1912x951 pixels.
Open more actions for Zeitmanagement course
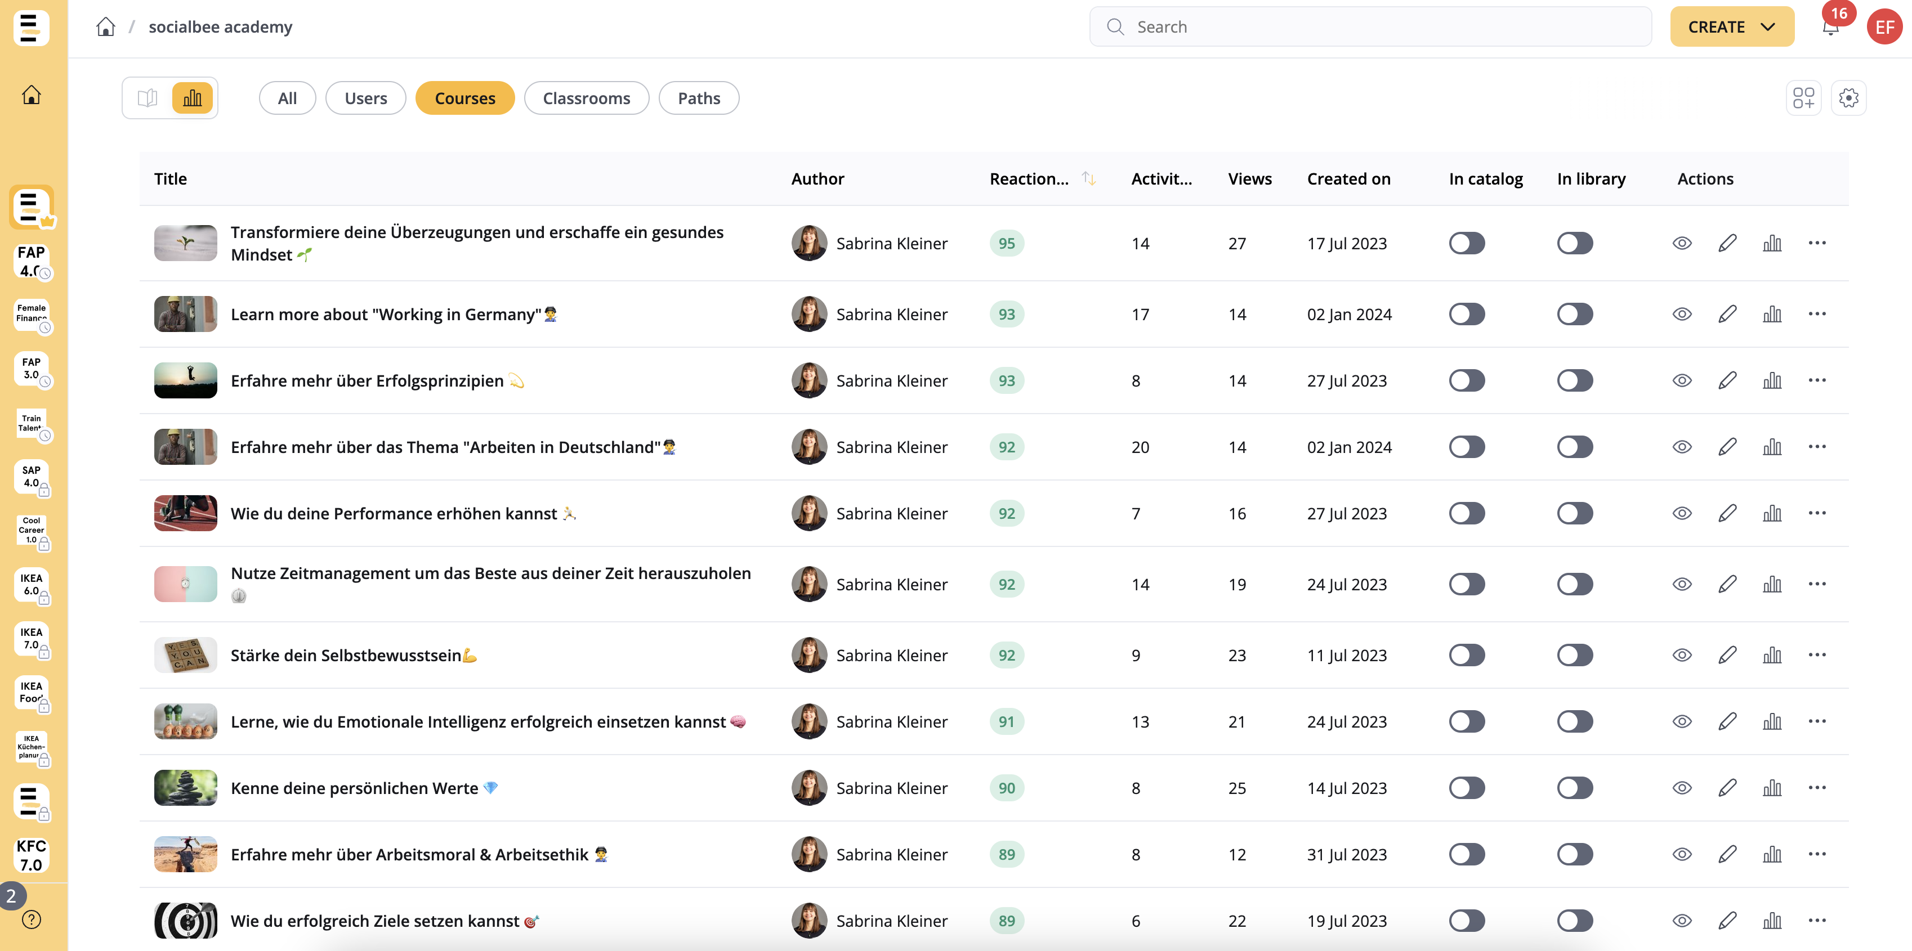(x=1817, y=585)
